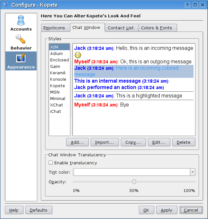Select the XChat style in list
This screenshot has width=208, height=219.
pos(59,105)
